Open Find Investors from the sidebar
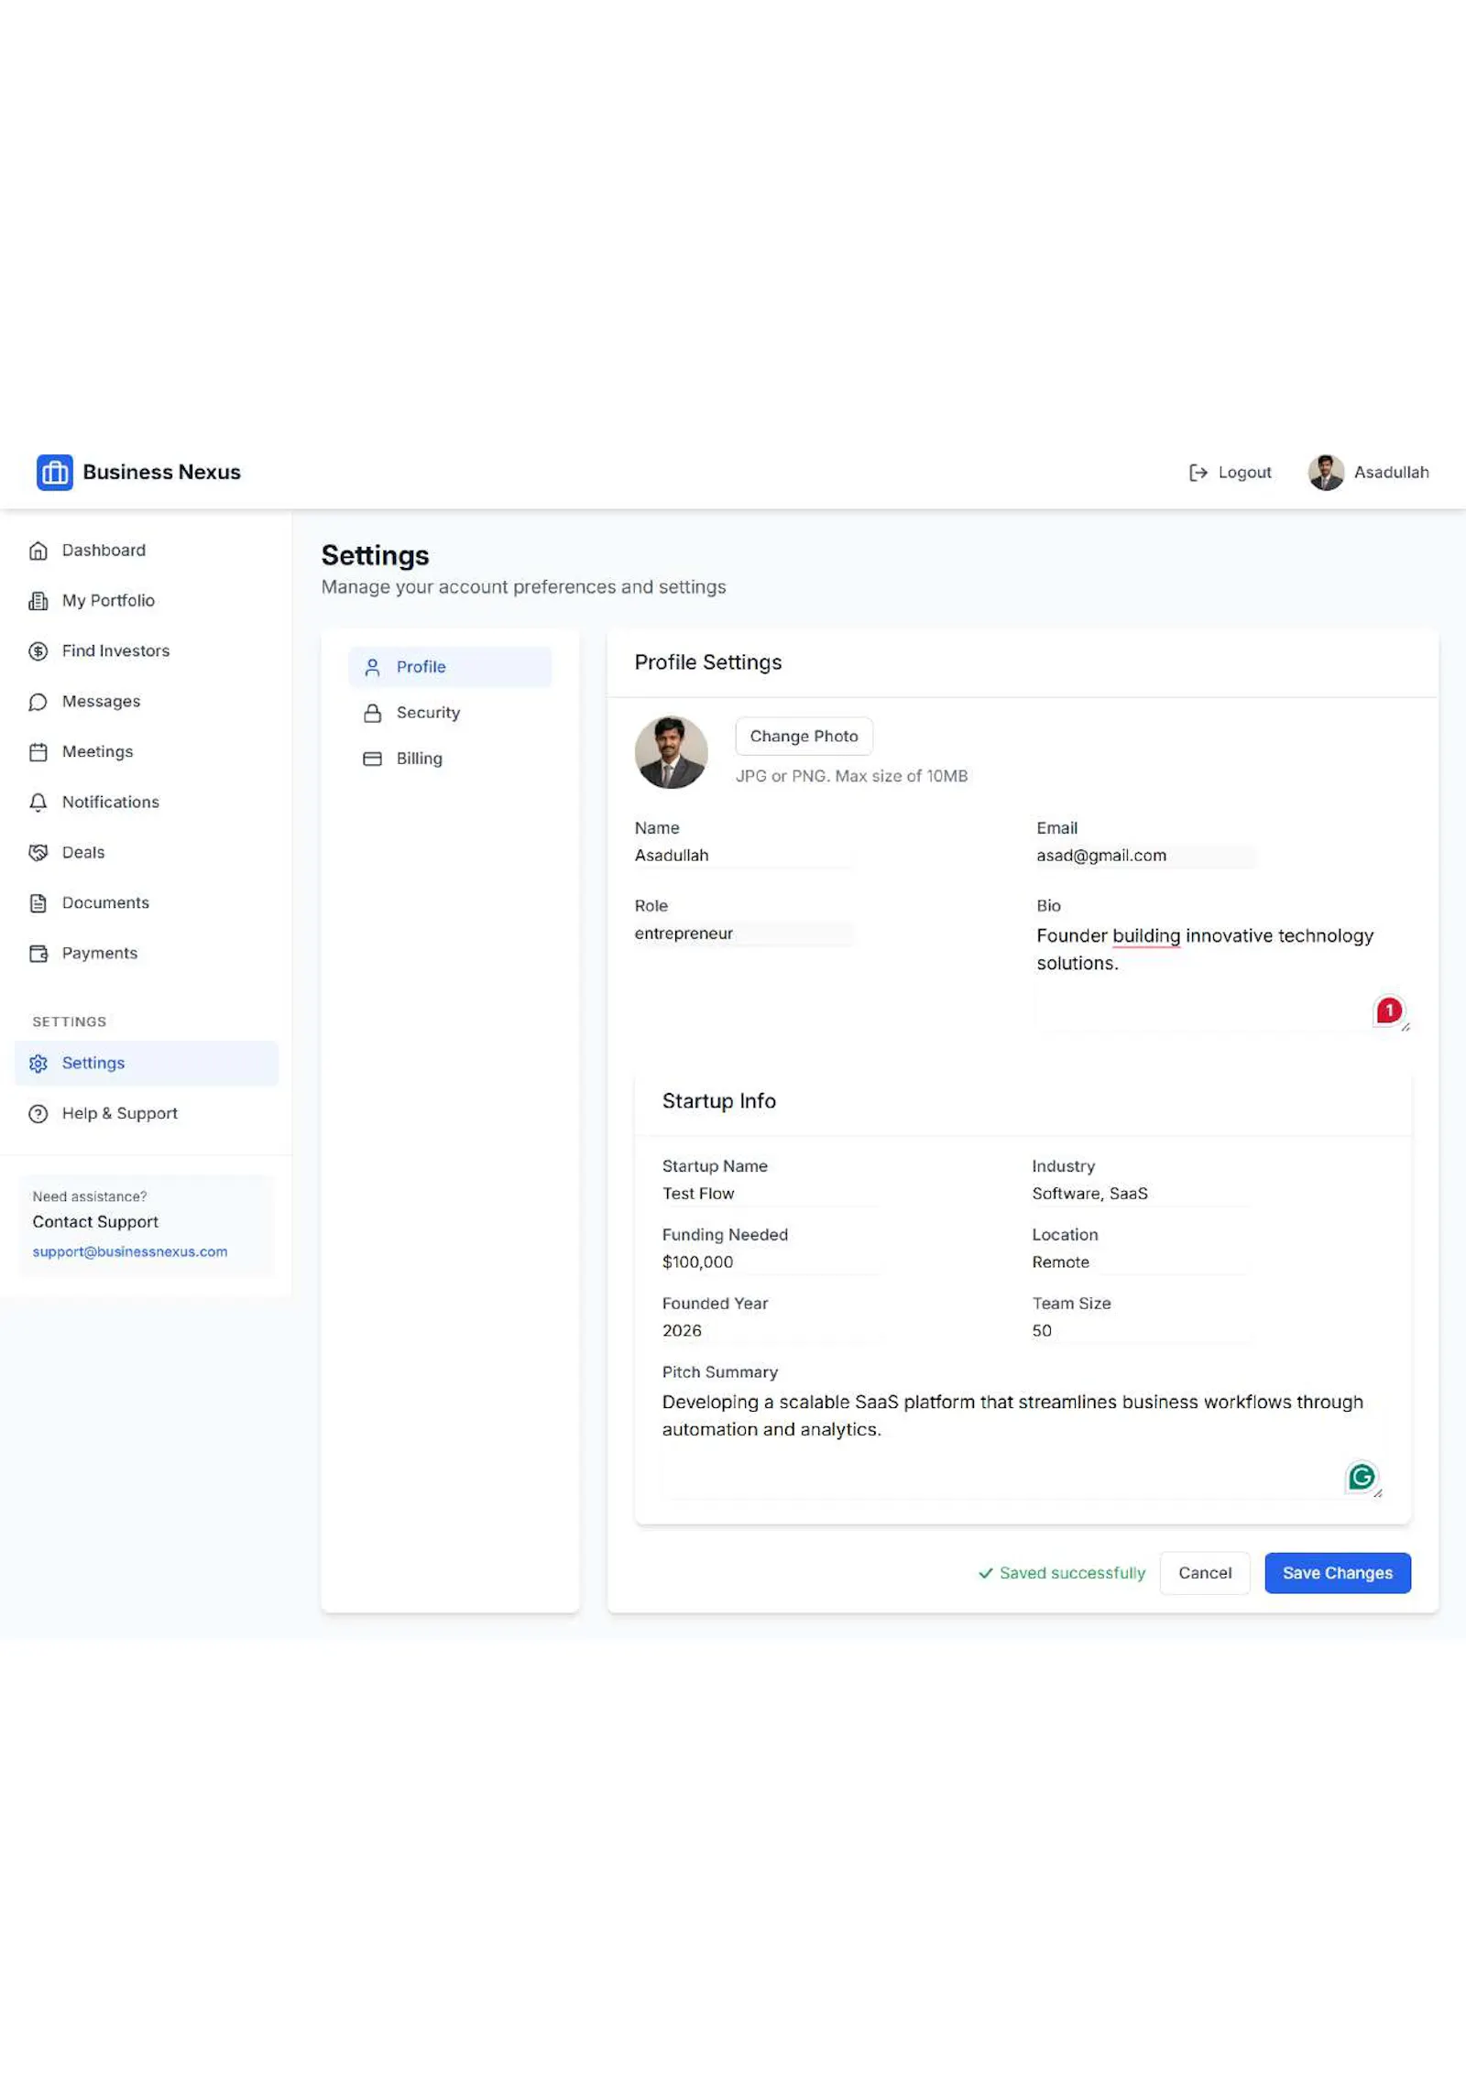 147,651
